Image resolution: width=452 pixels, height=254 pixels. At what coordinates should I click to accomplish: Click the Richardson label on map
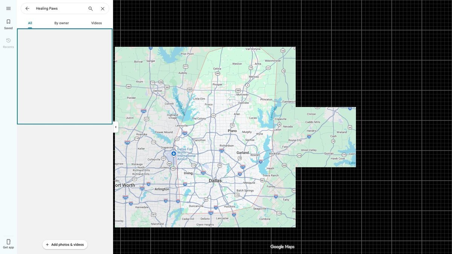pyautogui.click(x=227, y=145)
